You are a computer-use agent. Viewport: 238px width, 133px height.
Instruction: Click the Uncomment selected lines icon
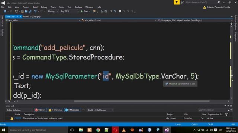coord(106,11)
